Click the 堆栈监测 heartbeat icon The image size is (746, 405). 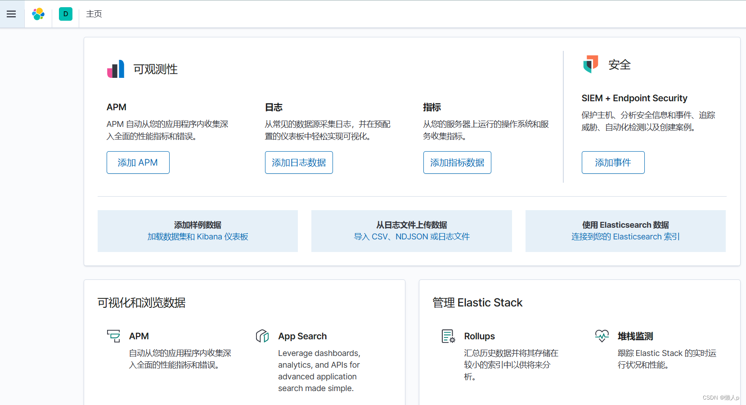point(602,336)
